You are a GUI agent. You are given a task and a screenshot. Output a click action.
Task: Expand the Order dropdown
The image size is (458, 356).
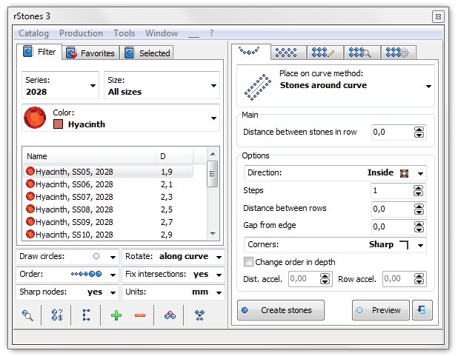tap(113, 275)
